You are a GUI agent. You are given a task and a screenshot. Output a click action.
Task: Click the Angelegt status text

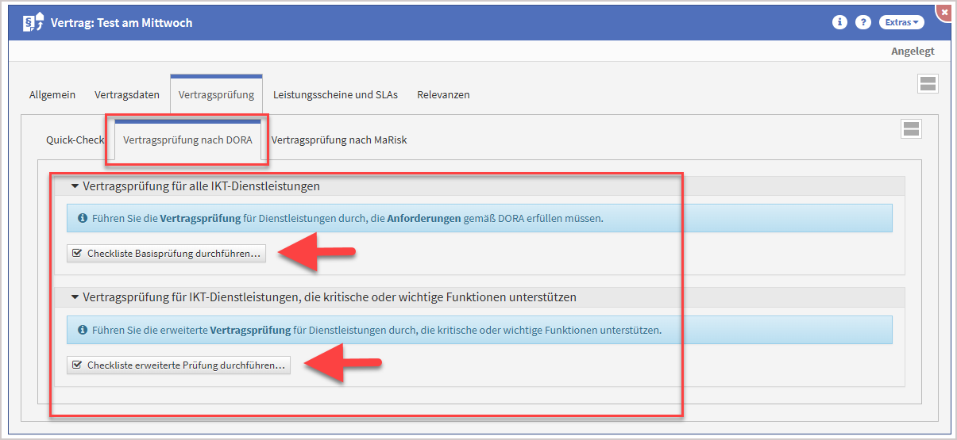coord(913,51)
